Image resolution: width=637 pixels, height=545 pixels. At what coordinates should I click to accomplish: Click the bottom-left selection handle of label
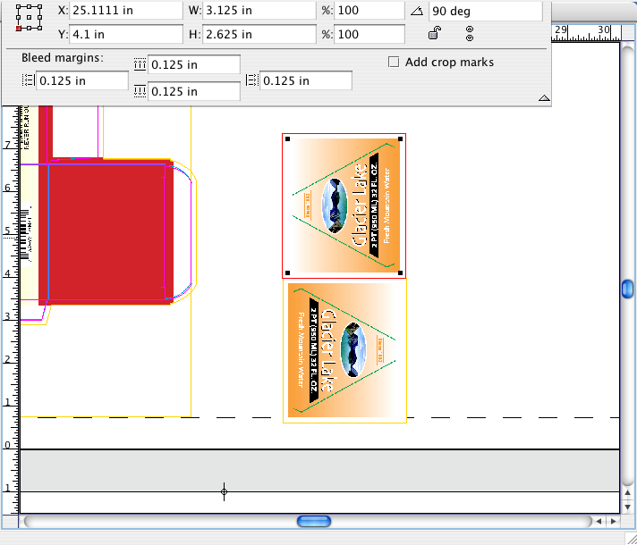click(287, 273)
